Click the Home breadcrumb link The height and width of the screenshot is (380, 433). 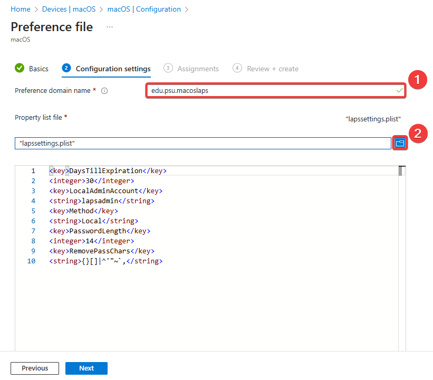click(21, 9)
